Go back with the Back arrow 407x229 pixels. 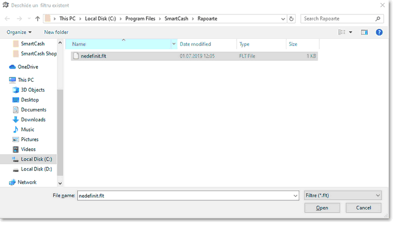point(8,19)
